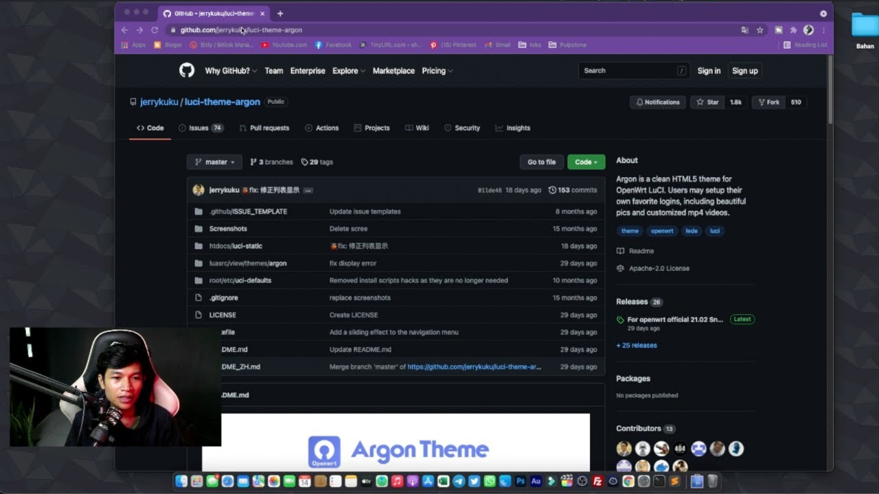
Task: Open the Team page
Action: (x=274, y=71)
